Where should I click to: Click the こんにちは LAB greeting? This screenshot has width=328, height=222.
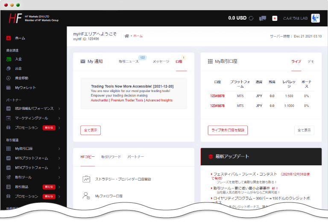point(295,18)
